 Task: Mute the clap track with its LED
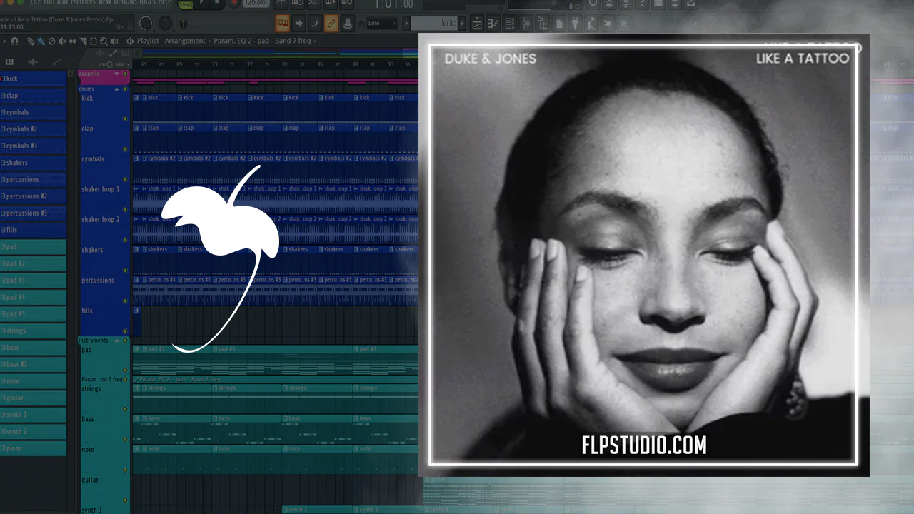click(126, 149)
